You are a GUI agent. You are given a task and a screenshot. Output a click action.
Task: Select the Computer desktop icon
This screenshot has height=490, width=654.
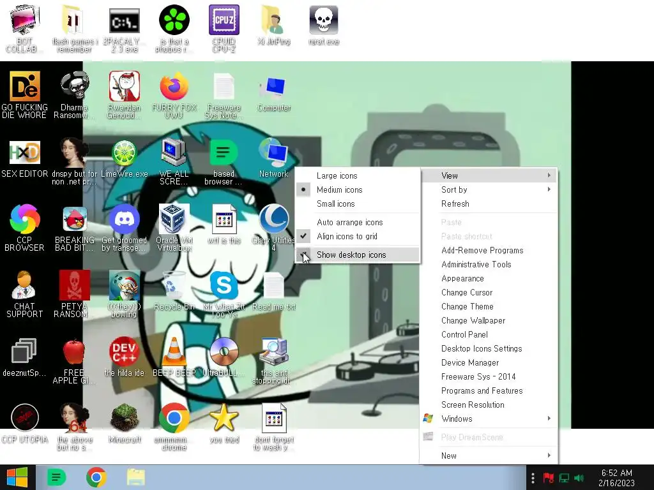coord(273,87)
